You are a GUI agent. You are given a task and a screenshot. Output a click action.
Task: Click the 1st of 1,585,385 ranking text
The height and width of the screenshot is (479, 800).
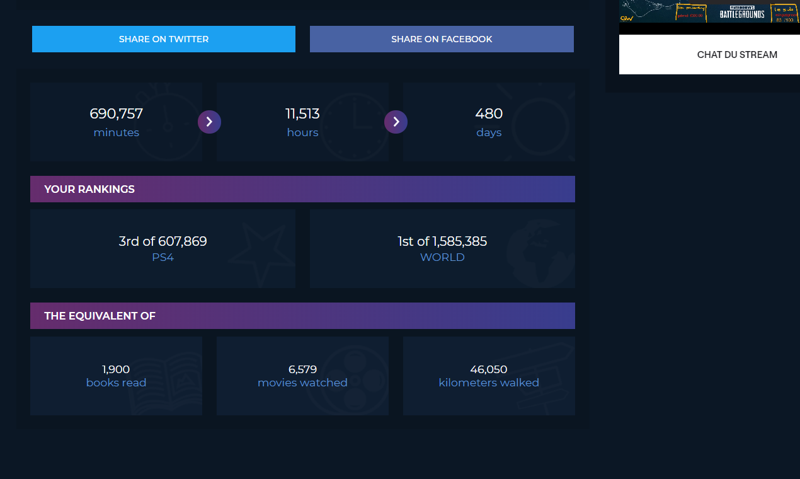pyautogui.click(x=442, y=241)
